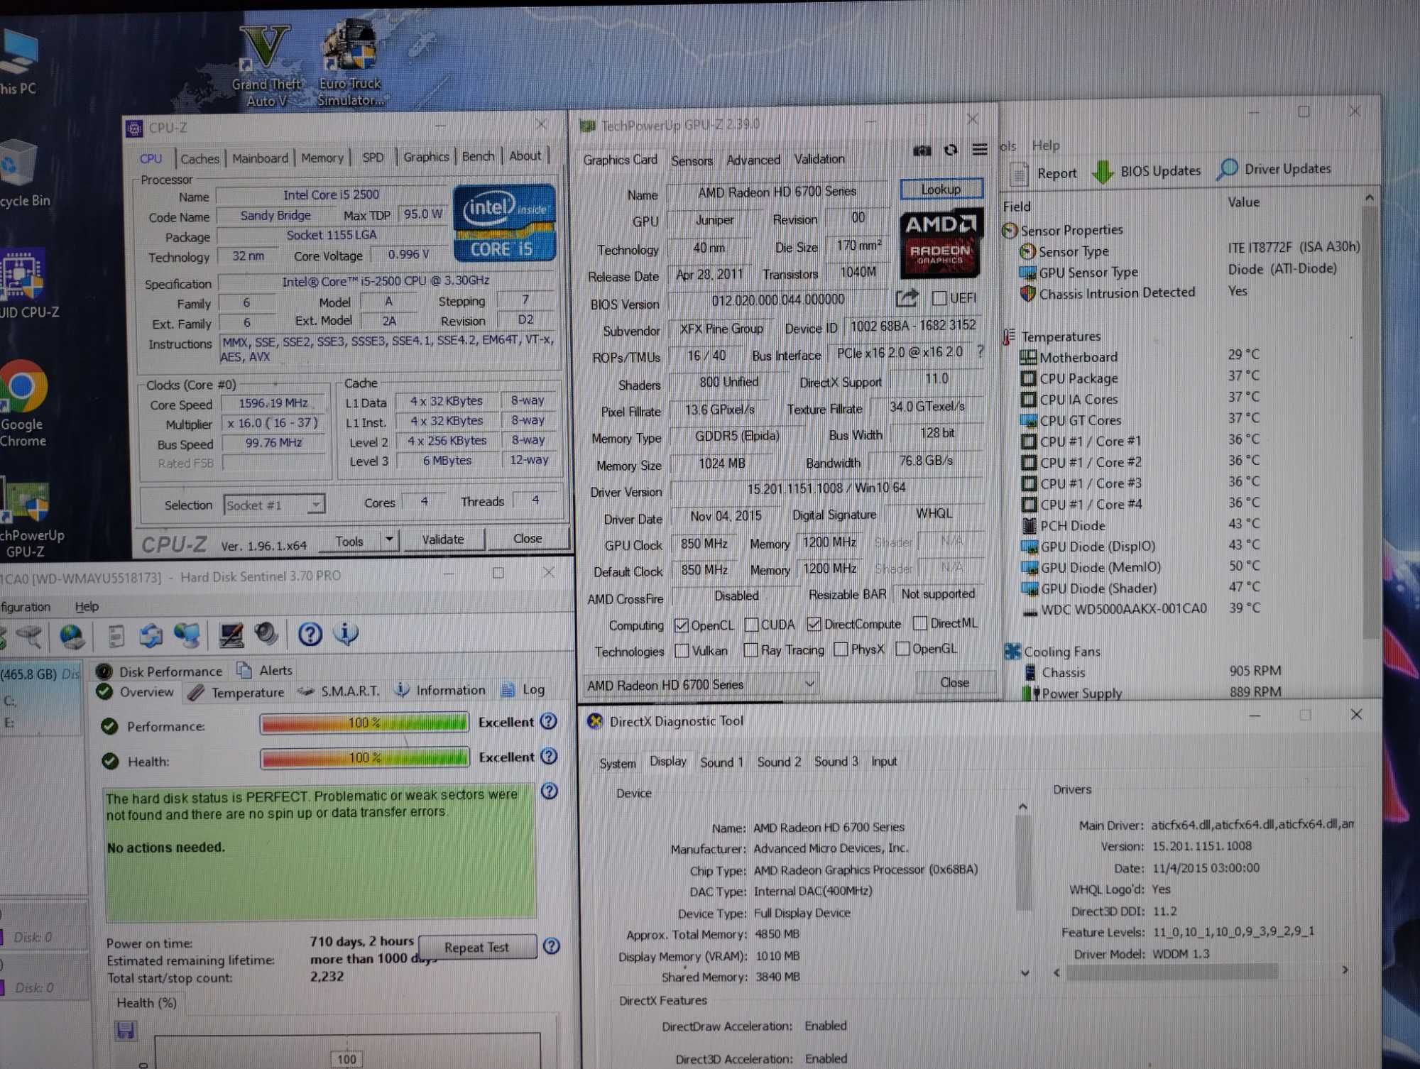Screen dimensions: 1420x1069
Task: Click the BIOS Updates green arrow icon
Action: tap(1103, 172)
